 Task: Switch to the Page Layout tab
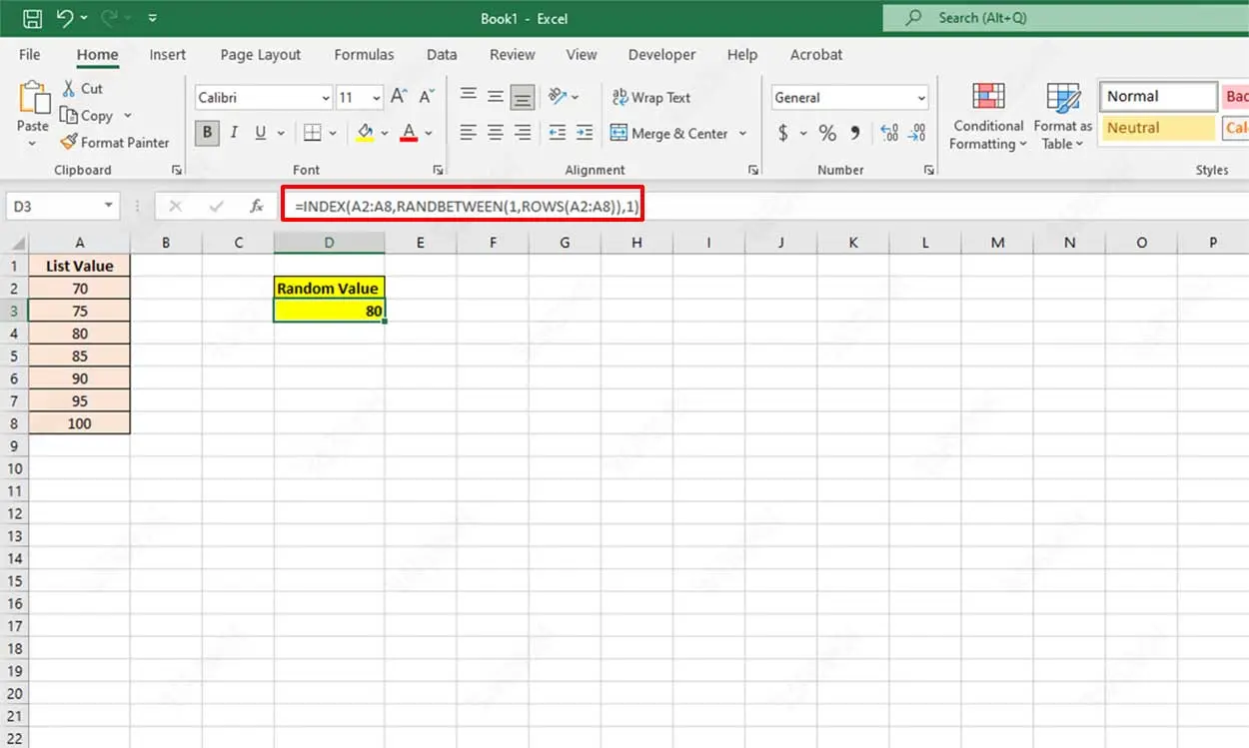pyautogui.click(x=260, y=55)
